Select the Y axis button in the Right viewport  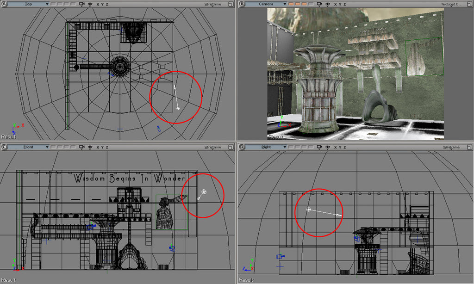[x=339, y=147]
